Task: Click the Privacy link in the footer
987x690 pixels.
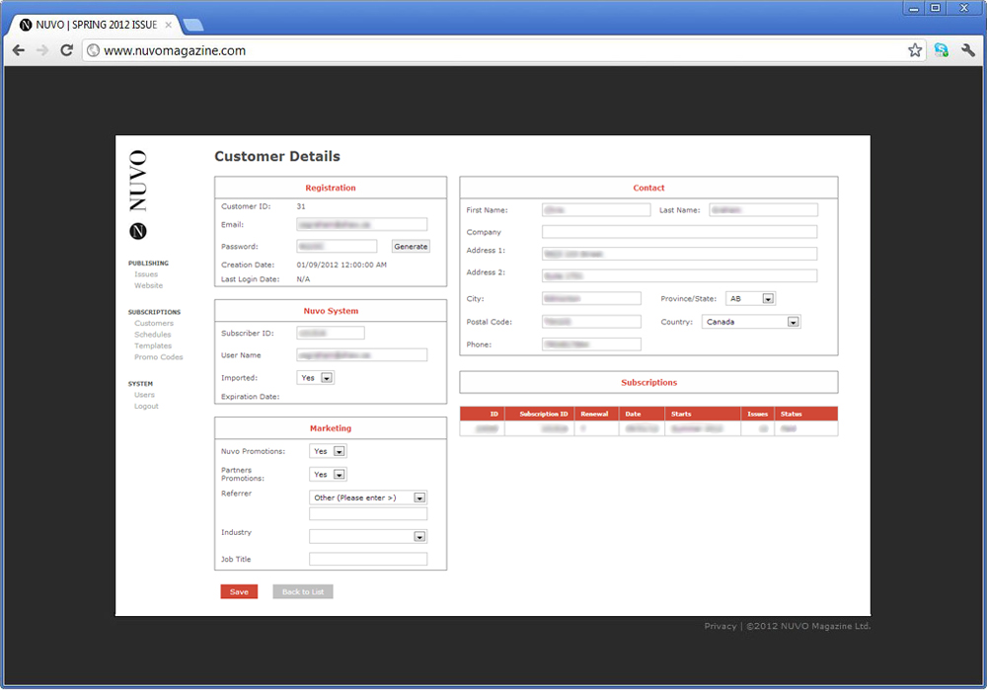Action: tap(721, 627)
